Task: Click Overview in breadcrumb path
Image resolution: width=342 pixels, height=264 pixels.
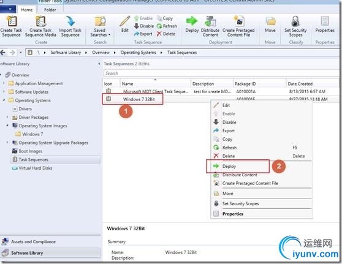Action: pos(101,53)
